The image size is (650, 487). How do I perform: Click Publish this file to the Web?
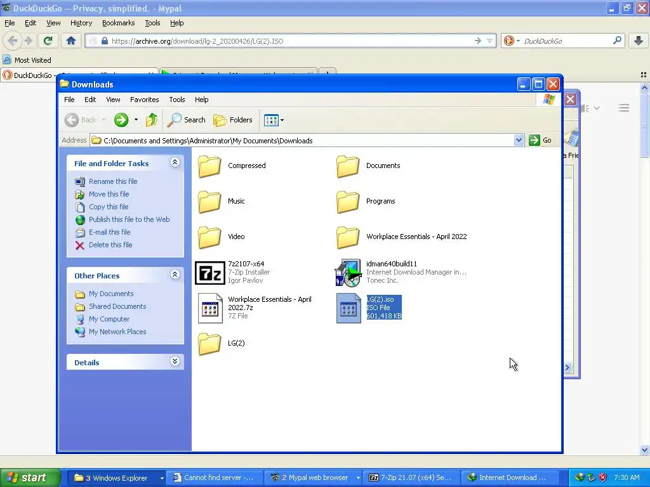(x=129, y=219)
